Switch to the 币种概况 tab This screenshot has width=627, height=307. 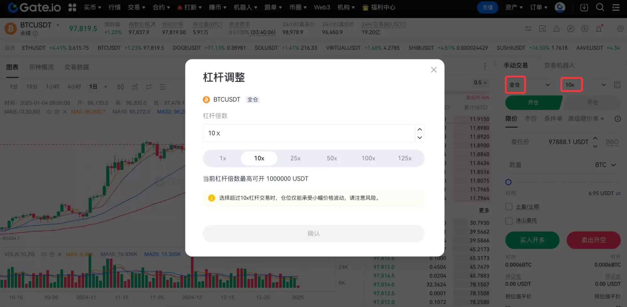pyautogui.click(x=41, y=67)
